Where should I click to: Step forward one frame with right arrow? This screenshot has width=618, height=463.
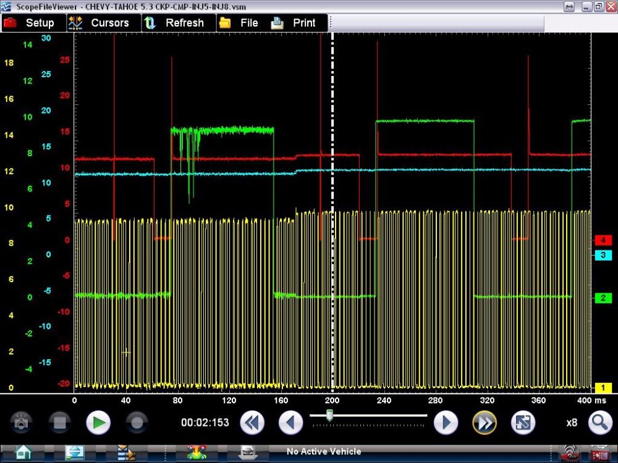click(x=446, y=423)
